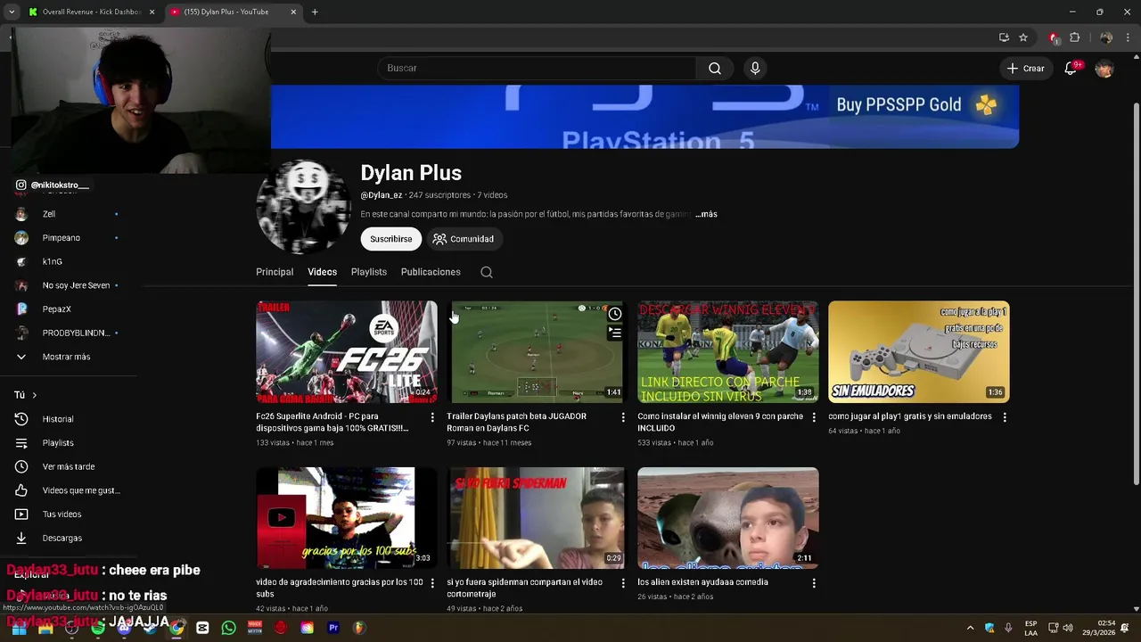Activate voice search microphone icon
Image resolution: width=1141 pixels, height=642 pixels.
755,68
